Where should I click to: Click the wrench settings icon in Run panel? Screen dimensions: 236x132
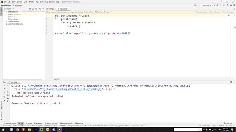point(4,89)
